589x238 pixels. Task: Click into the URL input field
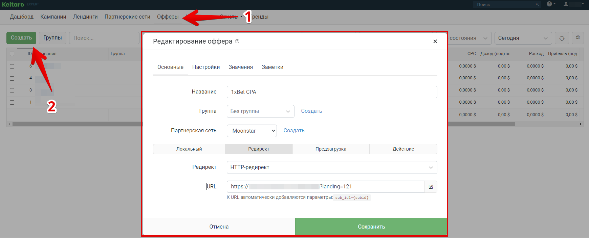click(326, 187)
